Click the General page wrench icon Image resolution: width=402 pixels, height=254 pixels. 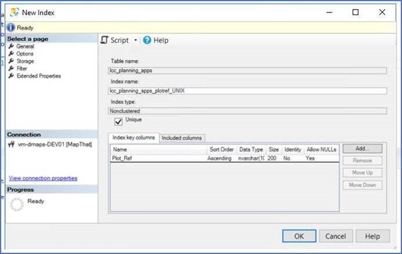tap(11, 46)
